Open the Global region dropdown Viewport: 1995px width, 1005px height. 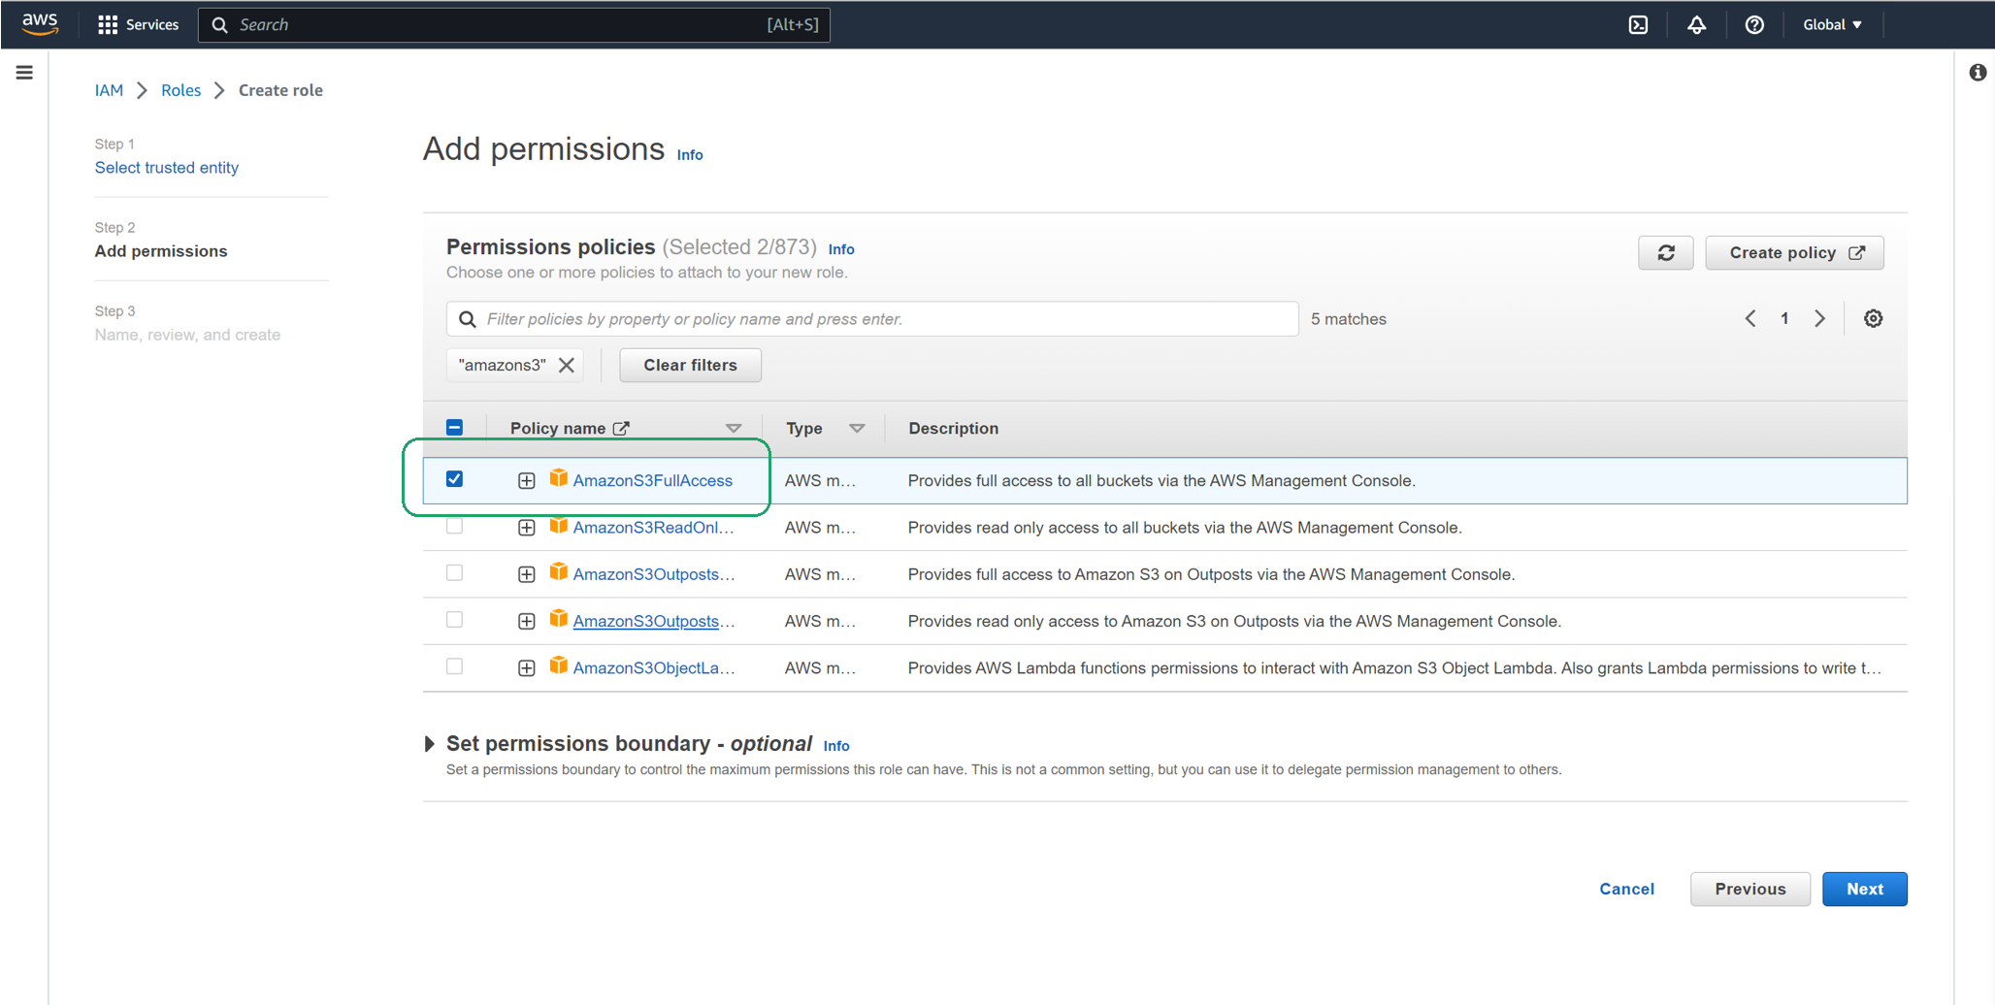(x=1832, y=24)
